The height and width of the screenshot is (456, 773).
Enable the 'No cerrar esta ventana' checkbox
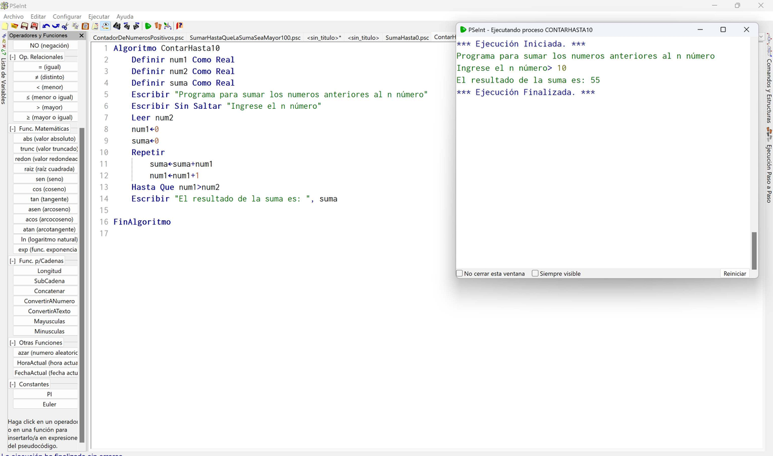pos(460,274)
